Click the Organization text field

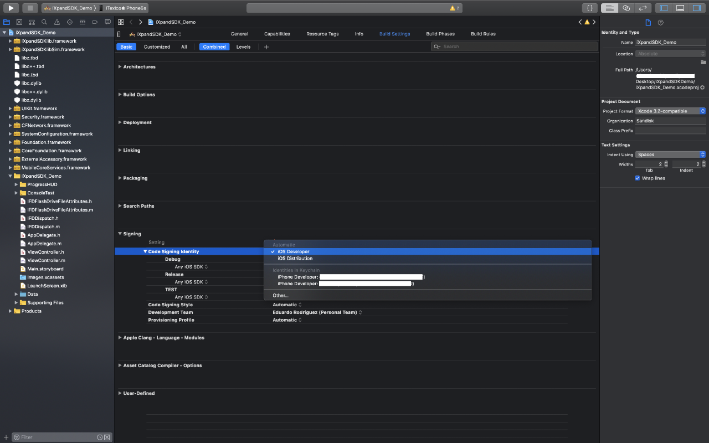(x=670, y=121)
